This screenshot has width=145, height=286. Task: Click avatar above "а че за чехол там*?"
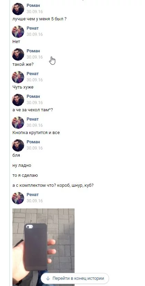click(18, 100)
